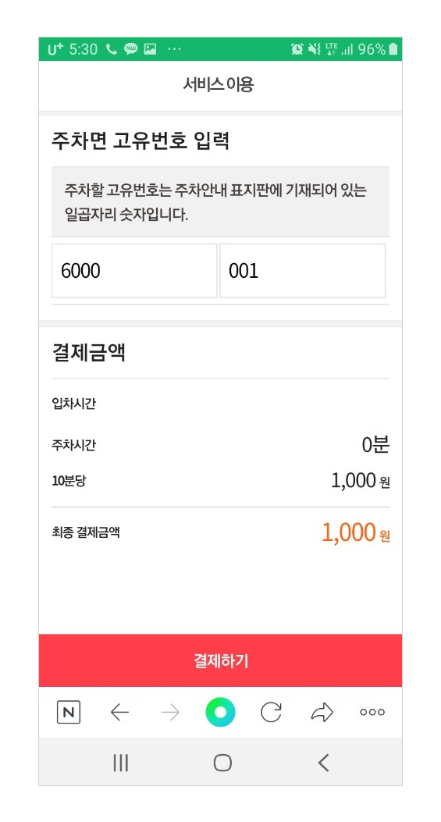Tap the phone call status icon
The image size is (441, 822).
111,49
